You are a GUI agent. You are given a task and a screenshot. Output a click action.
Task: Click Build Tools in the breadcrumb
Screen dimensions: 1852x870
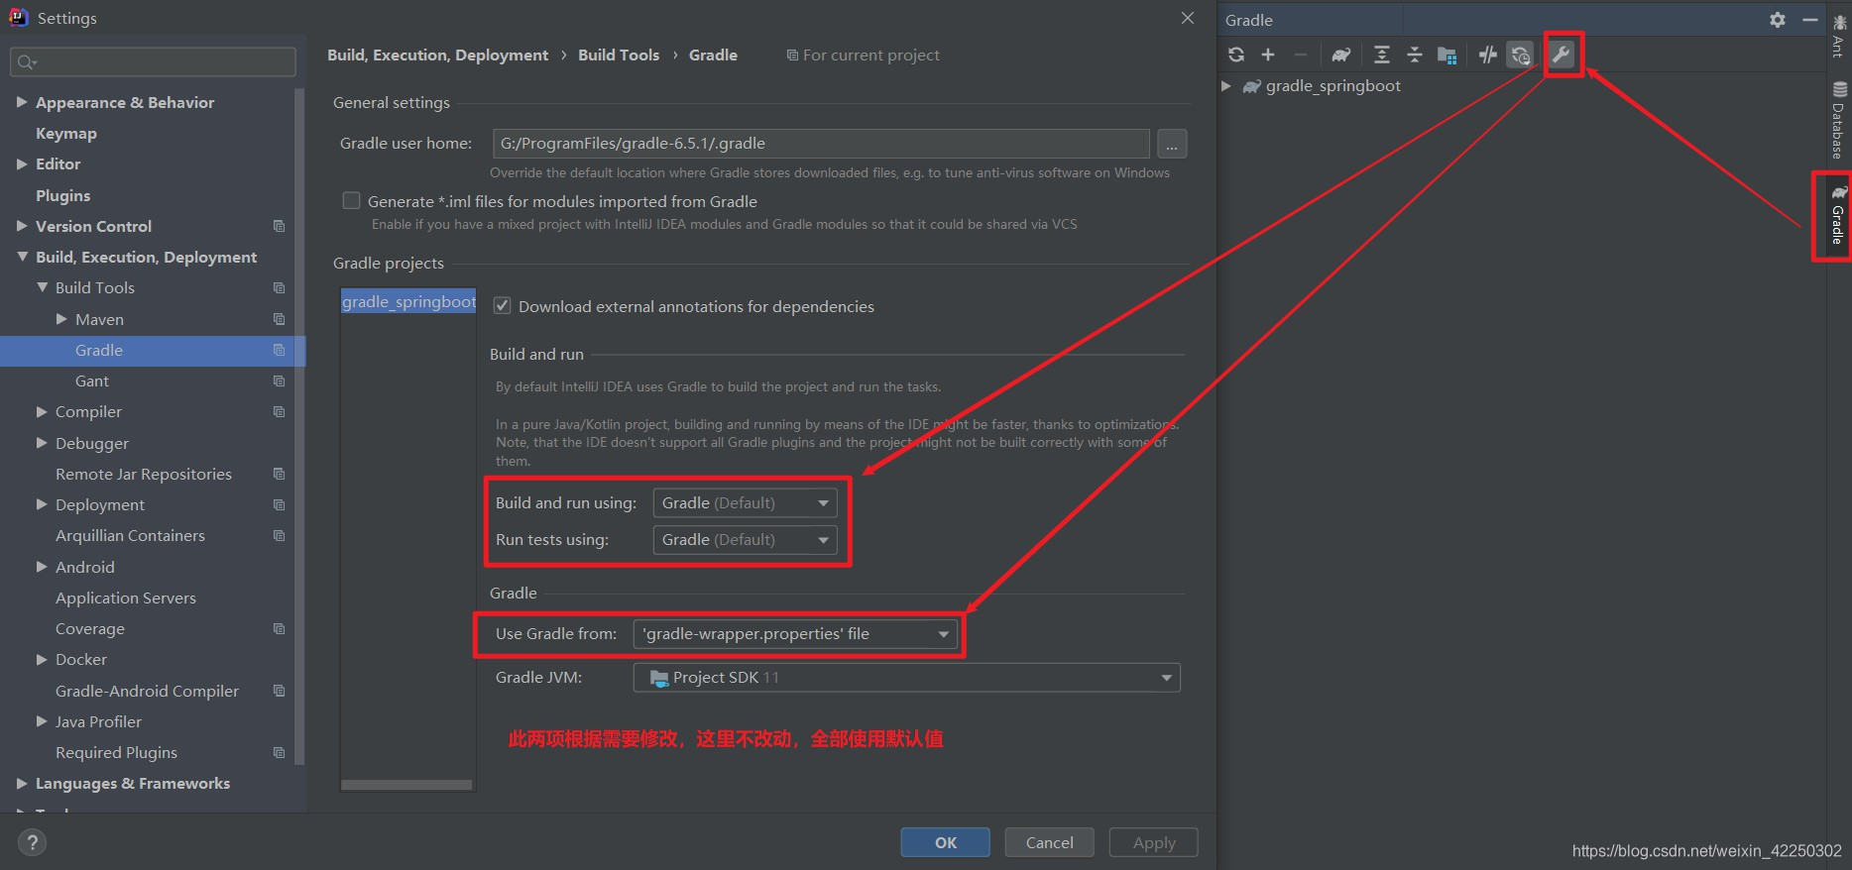619,54
